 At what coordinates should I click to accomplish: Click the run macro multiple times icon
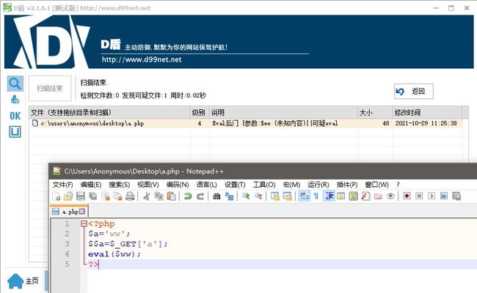point(444,196)
